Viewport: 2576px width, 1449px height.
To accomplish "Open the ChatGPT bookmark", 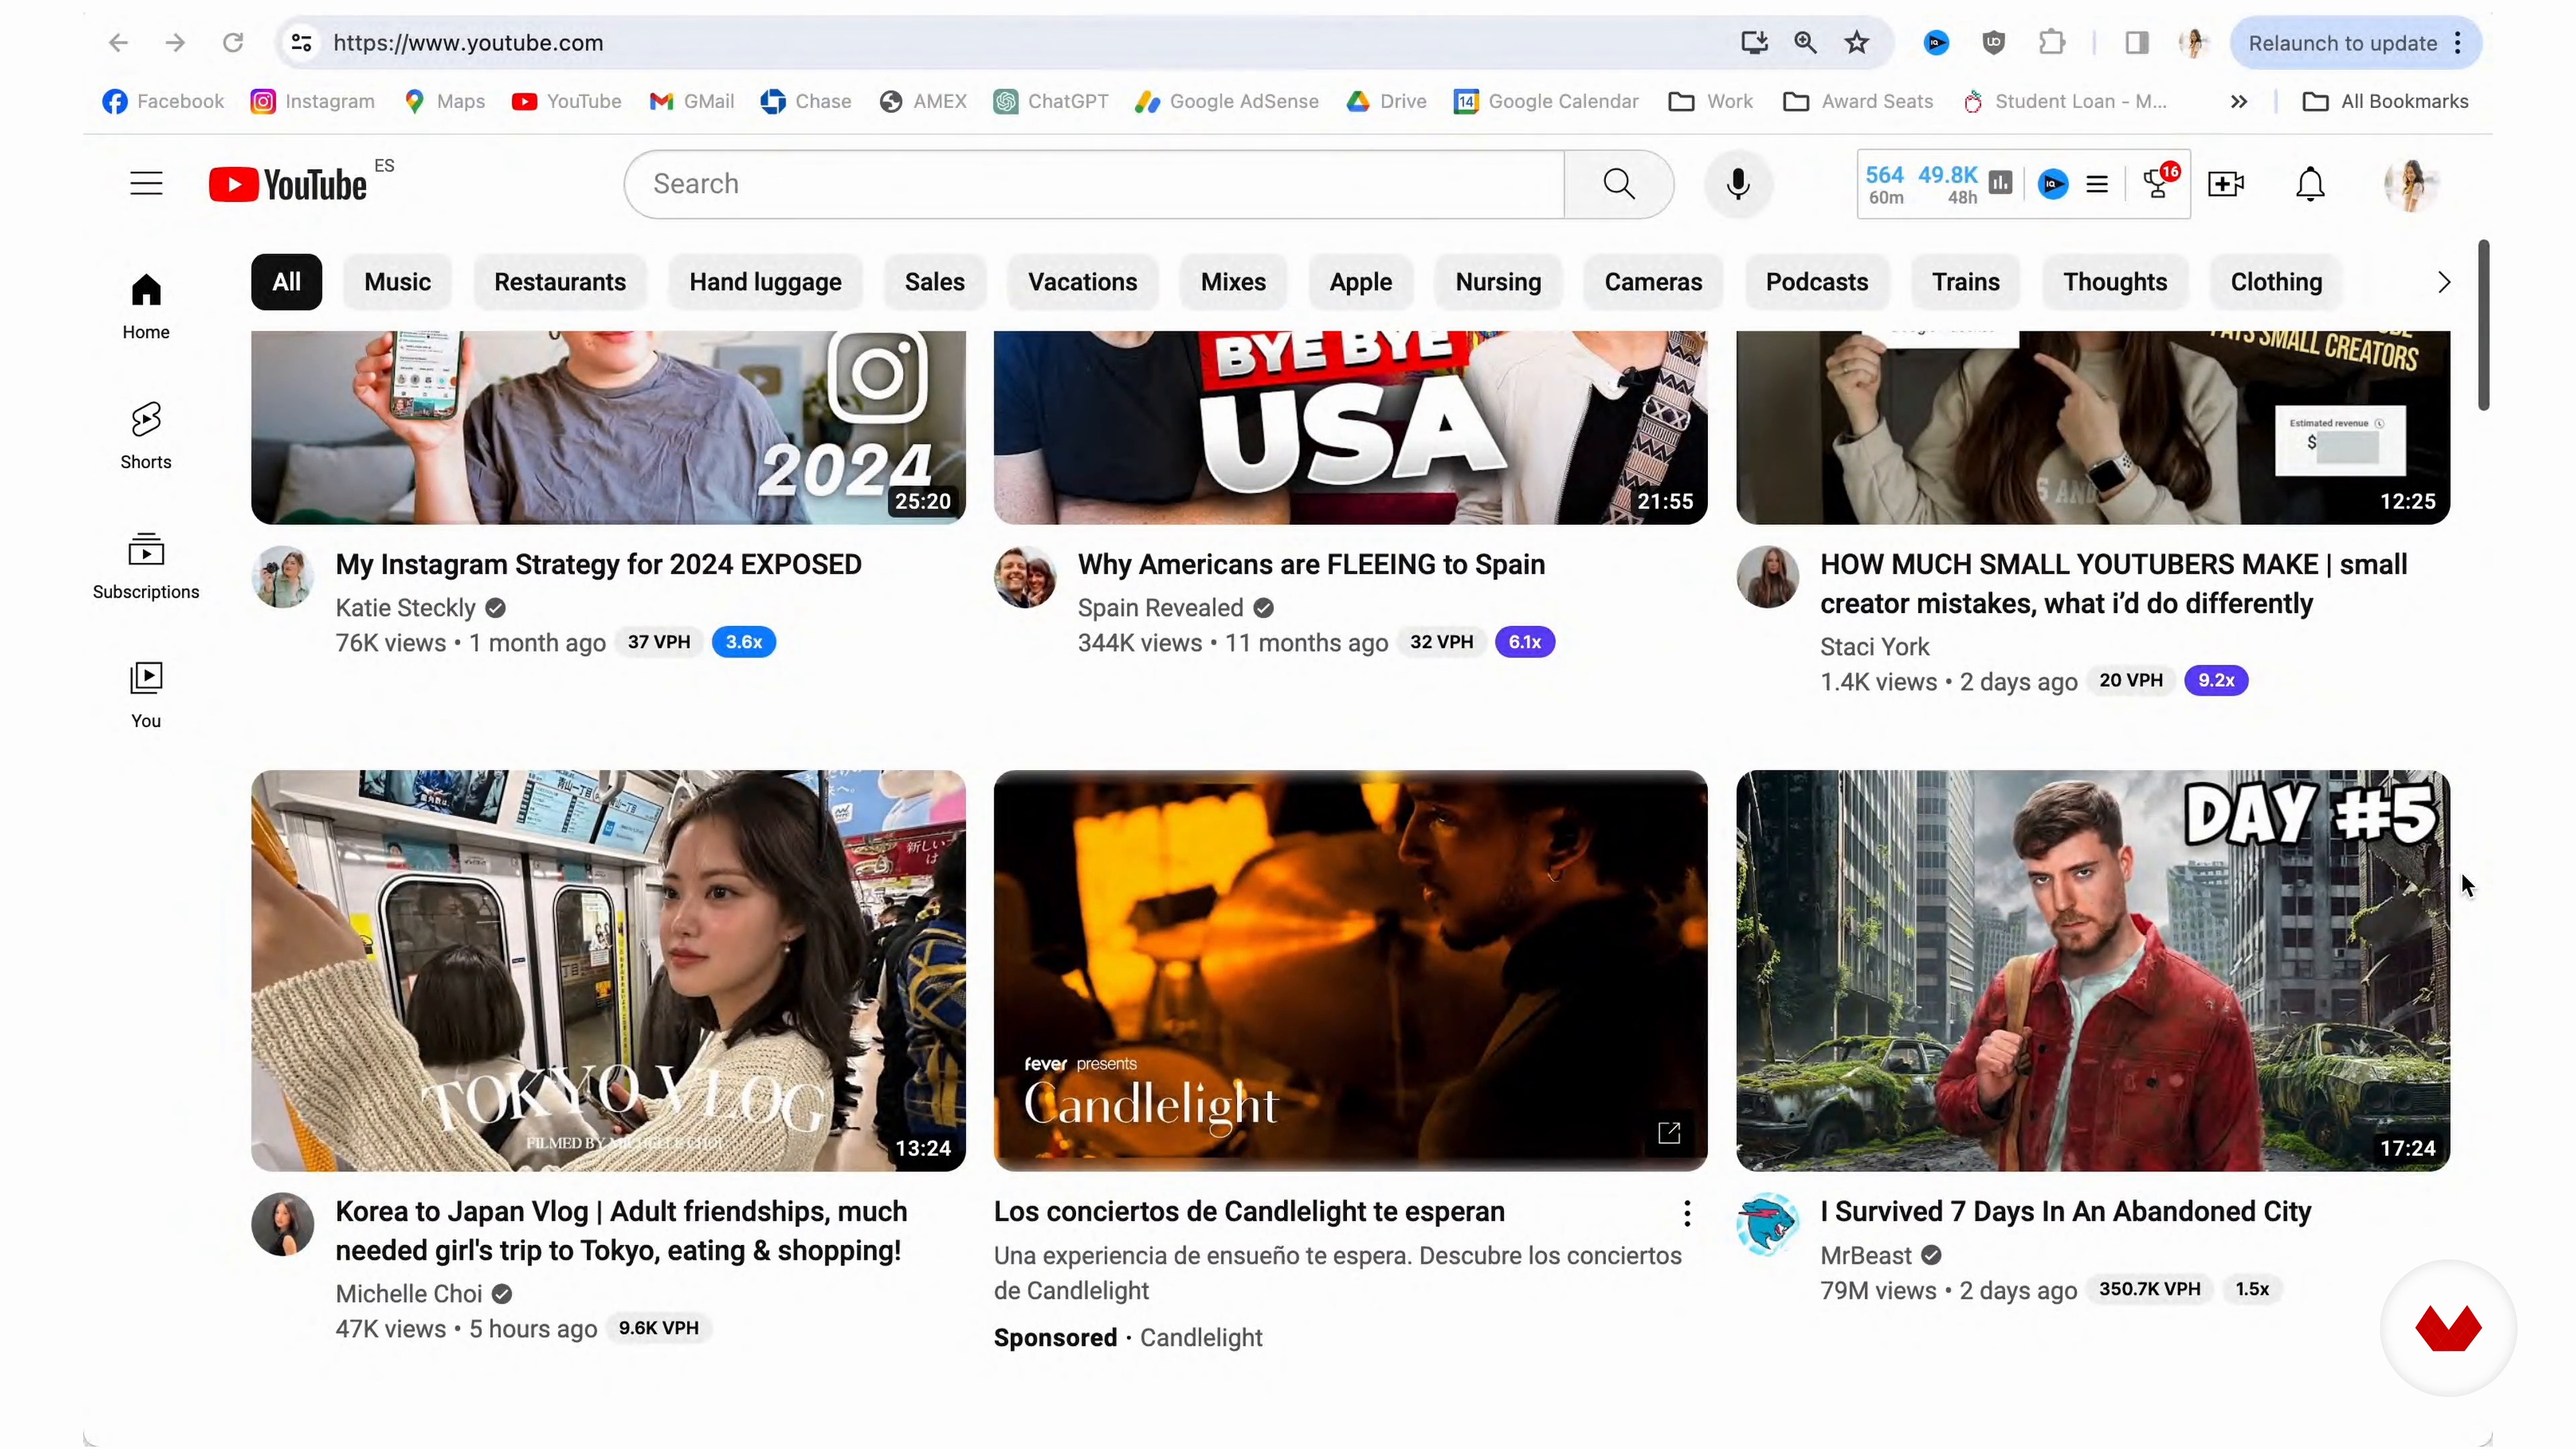I will click(1051, 101).
